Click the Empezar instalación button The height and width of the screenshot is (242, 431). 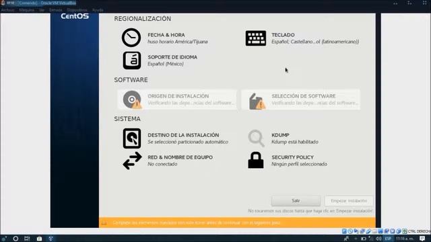point(349,201)
